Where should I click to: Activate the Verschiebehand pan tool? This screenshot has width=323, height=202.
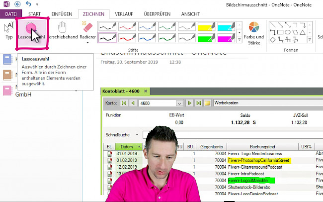(x=63, y=31)
